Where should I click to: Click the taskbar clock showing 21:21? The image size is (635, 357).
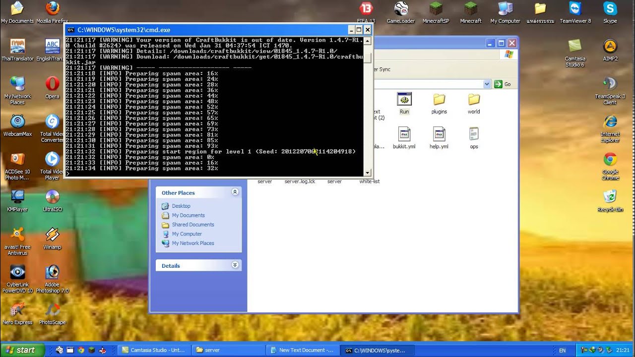coord(623,350)
